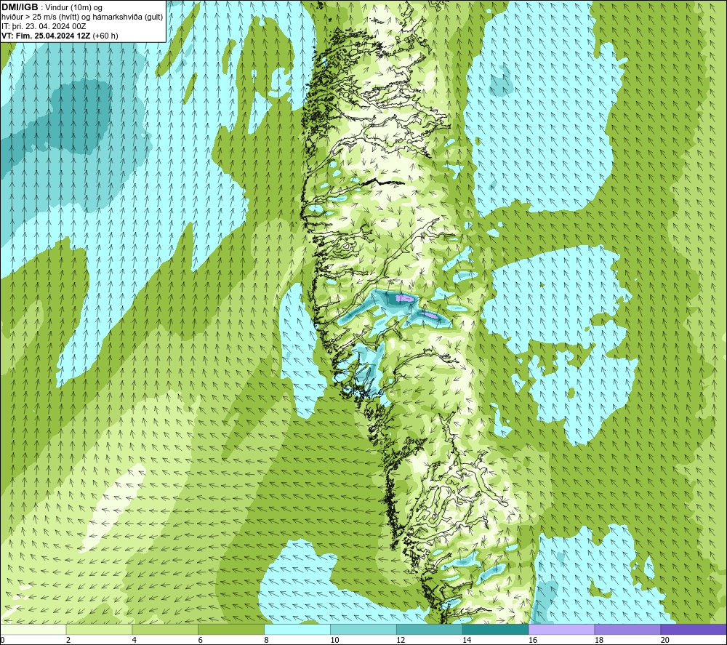Click the legend tick label '8'

coord(266,640)
